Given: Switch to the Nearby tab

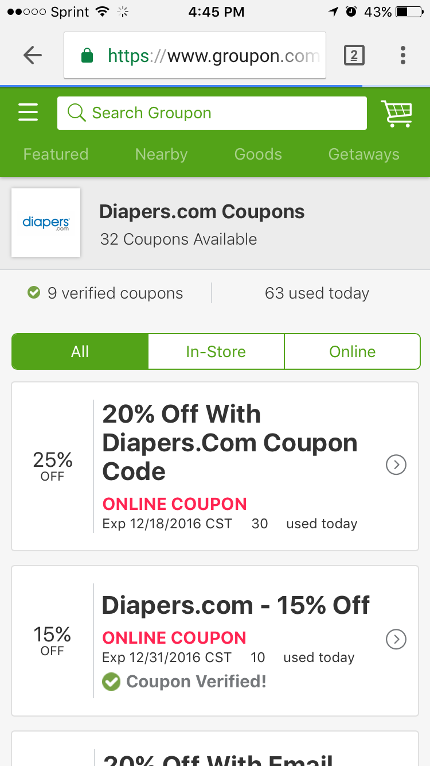Looking at the screenshot, I should [x=161, y=154].
